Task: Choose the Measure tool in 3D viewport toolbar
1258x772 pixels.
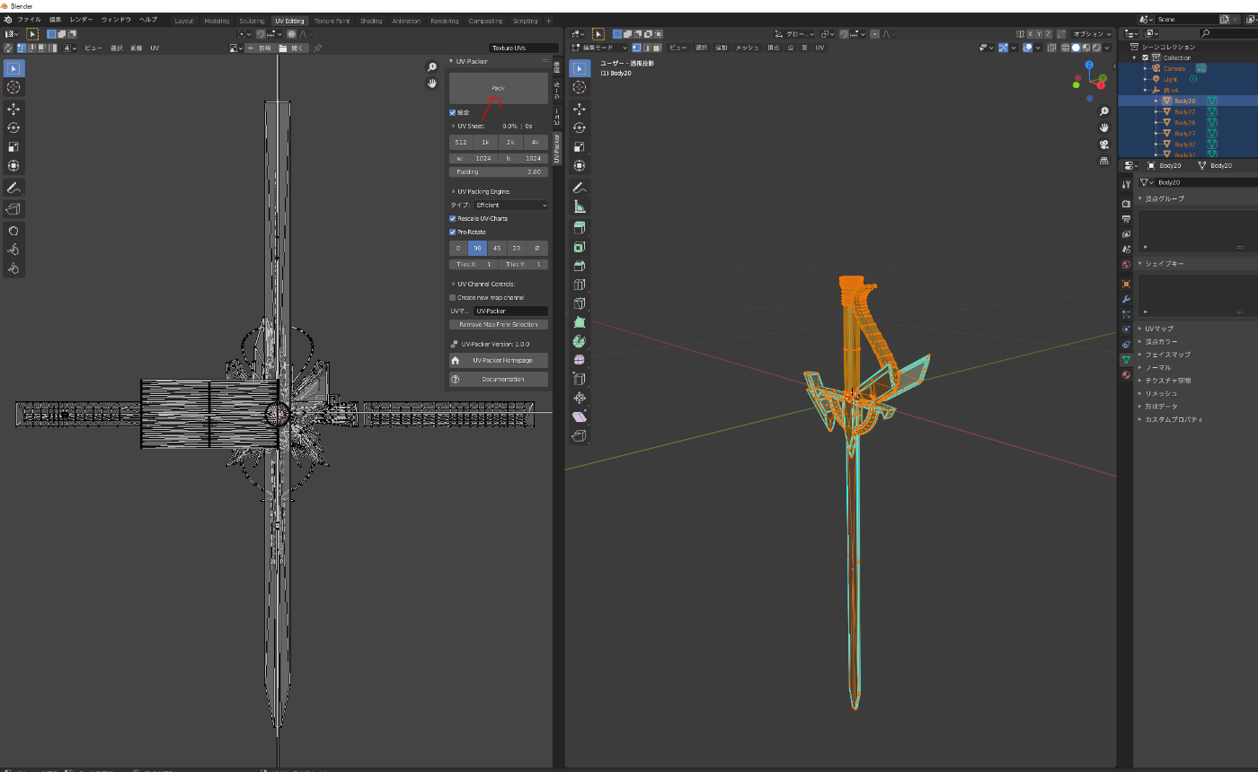Action: pyautogui.click(x=580, y=206)
